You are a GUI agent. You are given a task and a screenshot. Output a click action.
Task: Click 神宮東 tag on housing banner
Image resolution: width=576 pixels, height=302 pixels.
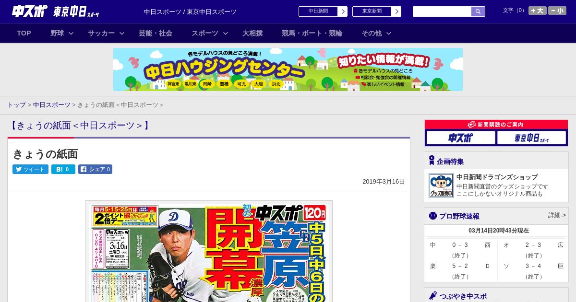[x=173, y=84]
